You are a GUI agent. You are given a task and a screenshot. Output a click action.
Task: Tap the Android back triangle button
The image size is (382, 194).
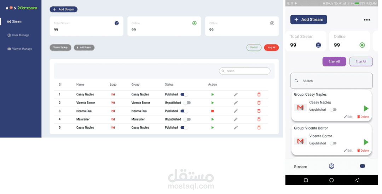coord(357,180)
